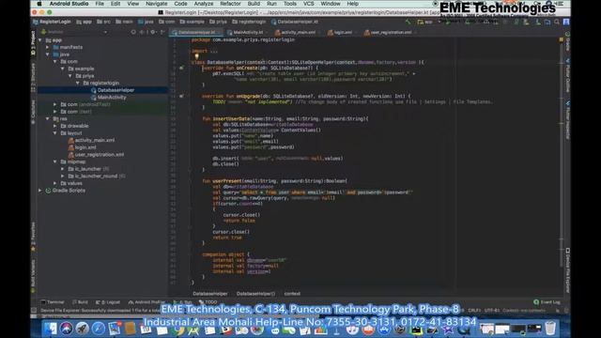Click the Project Structure icon in toolbar
The width and height of the screenshot is (601, 338).
[547, 23]
